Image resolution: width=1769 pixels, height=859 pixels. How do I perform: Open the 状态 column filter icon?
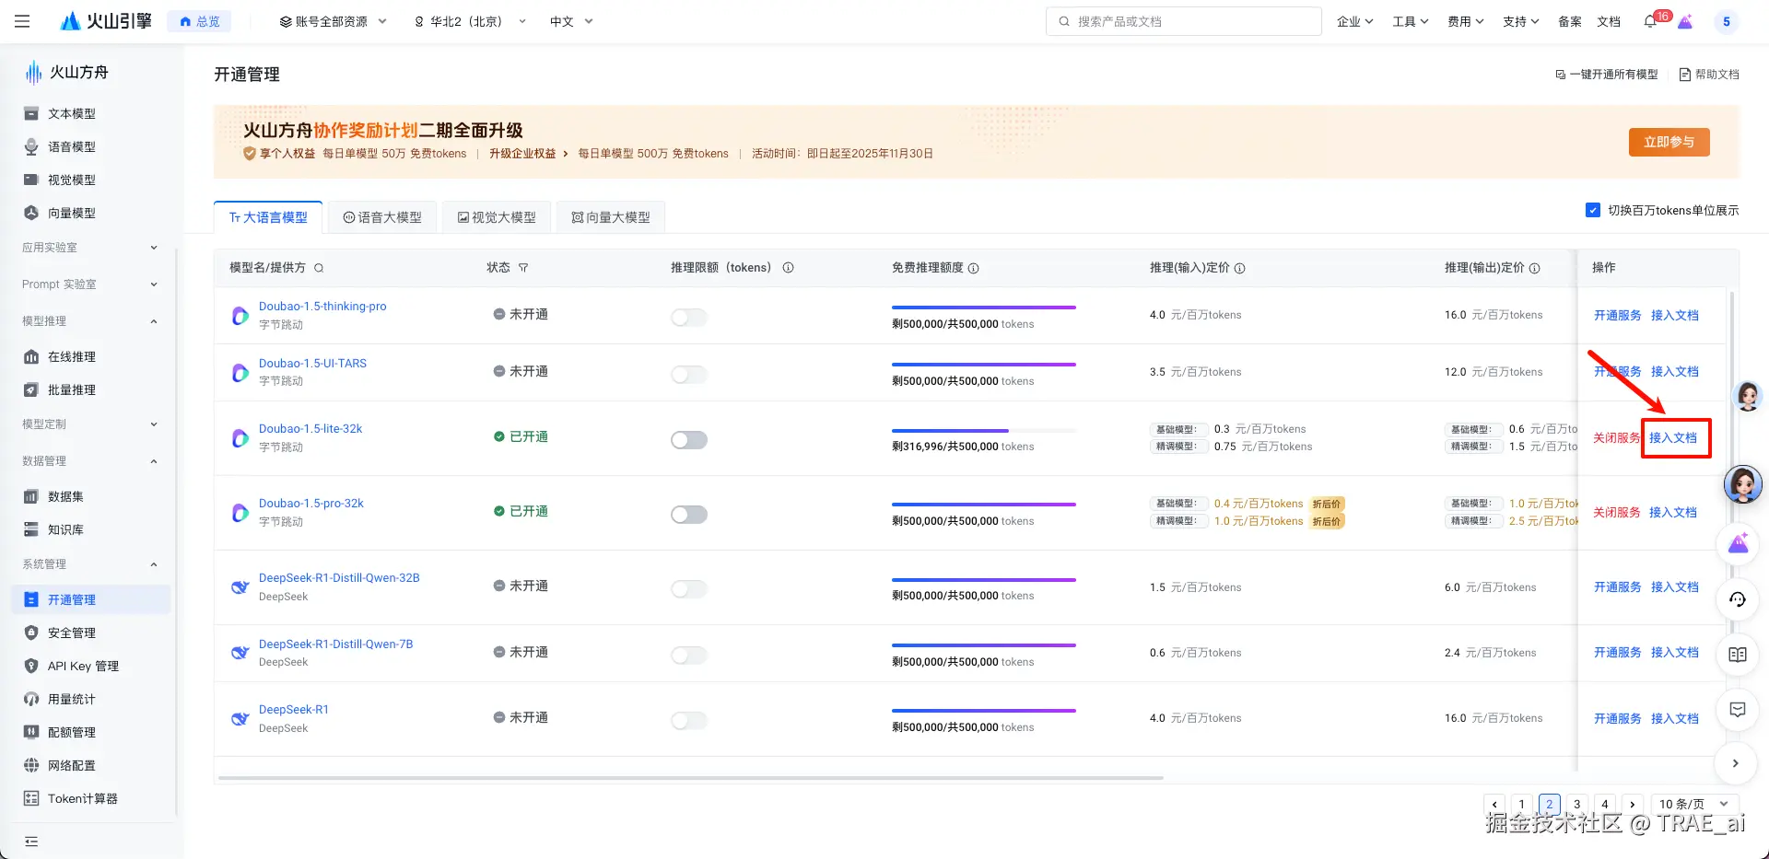coord(523,268)
